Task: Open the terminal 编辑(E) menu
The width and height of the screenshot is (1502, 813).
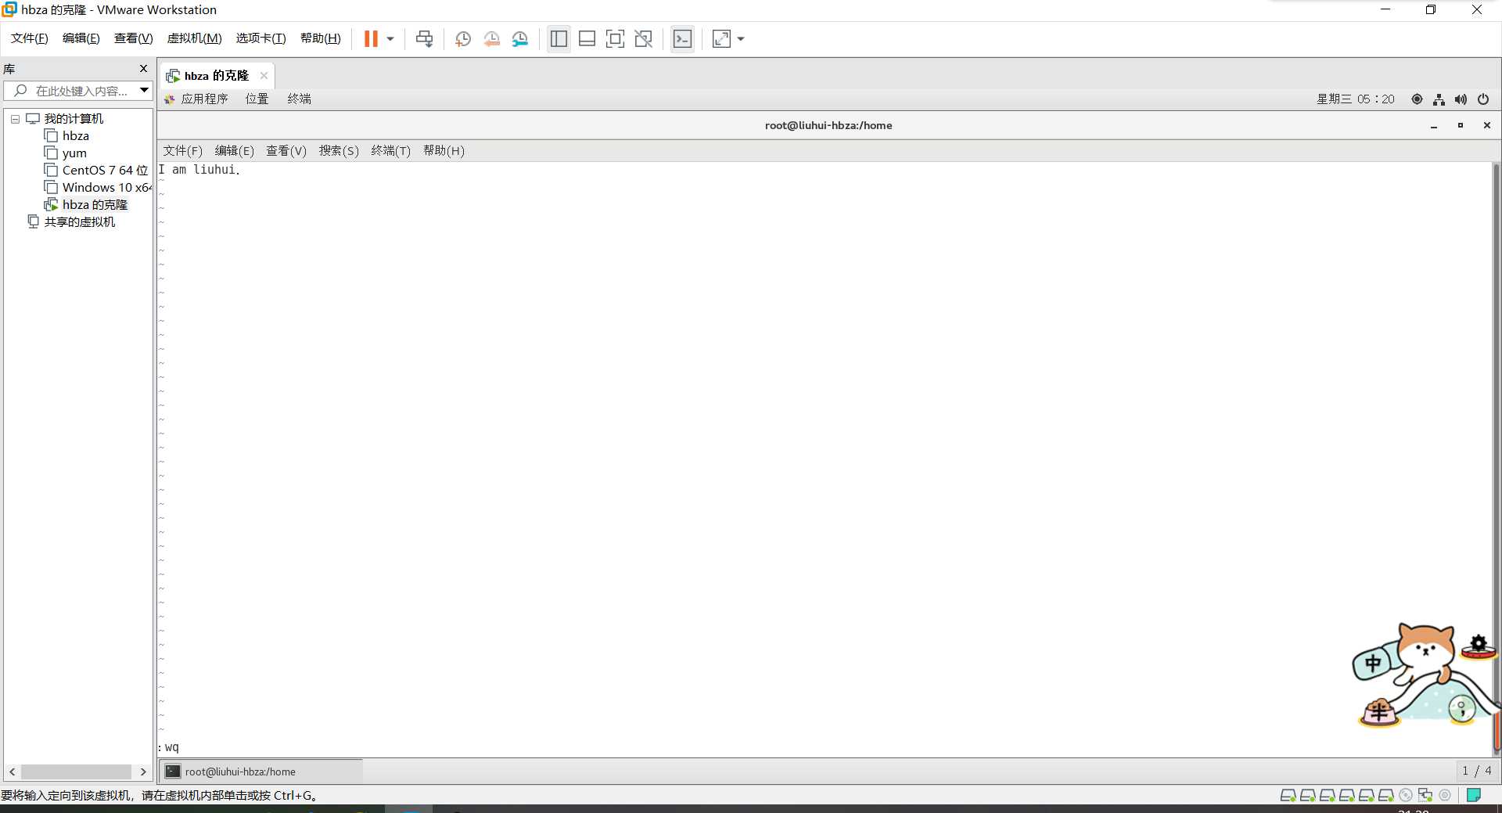Action: click(x=234, y=151)
